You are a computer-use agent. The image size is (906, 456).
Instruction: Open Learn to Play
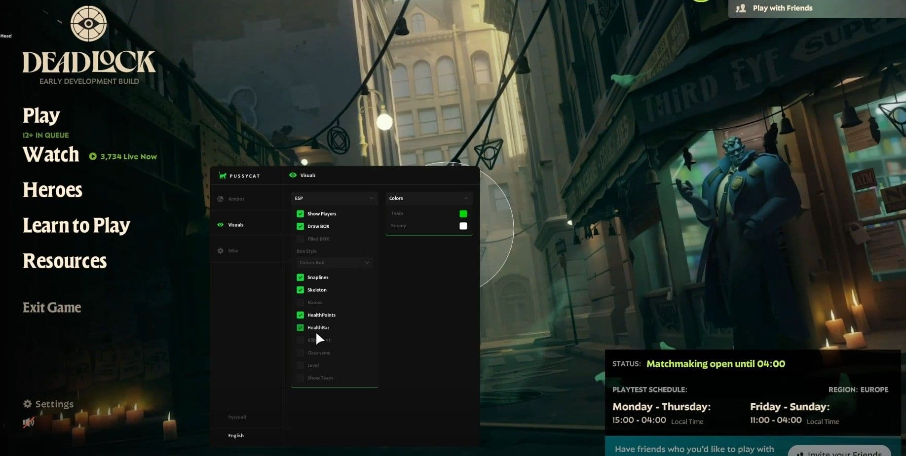point(76,226)
